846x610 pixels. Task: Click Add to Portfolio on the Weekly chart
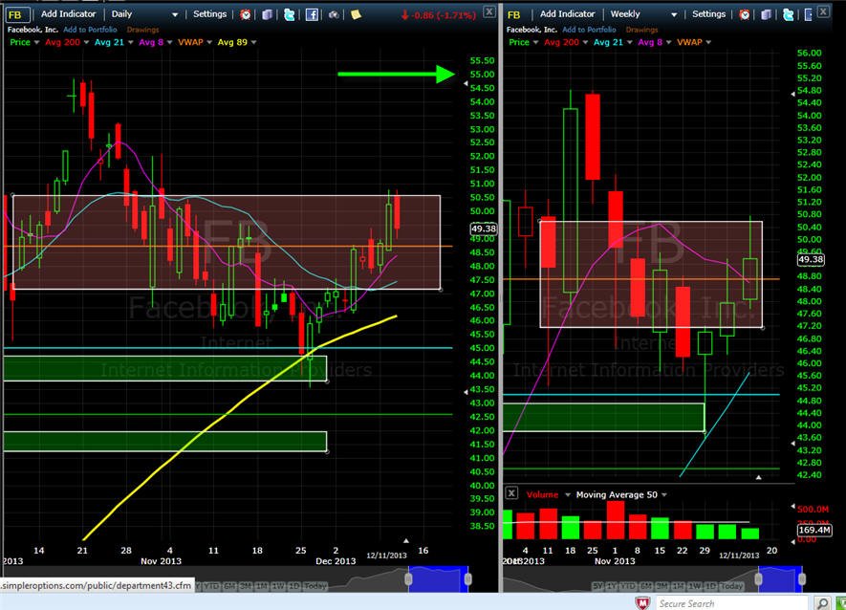[589, 30]
